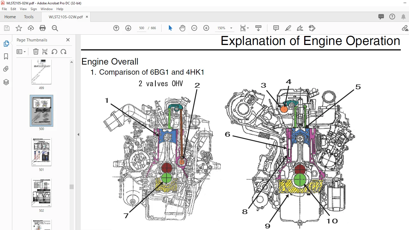This screenshot has width=409, height=230.
Task: Activate the Hand pan tool
Action: pos(182,28)
